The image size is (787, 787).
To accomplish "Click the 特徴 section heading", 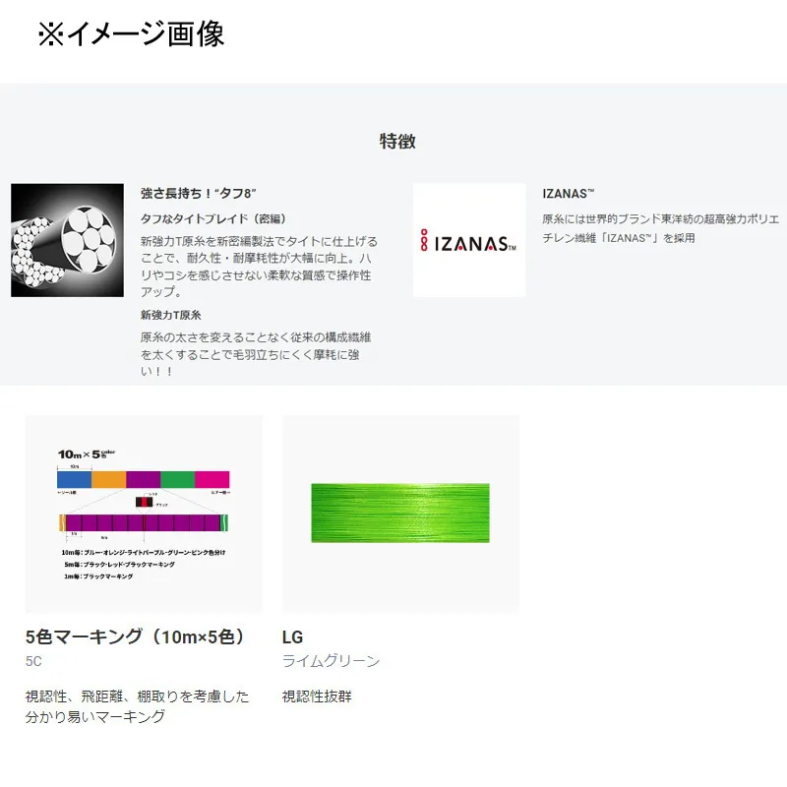I will (397, 141).
